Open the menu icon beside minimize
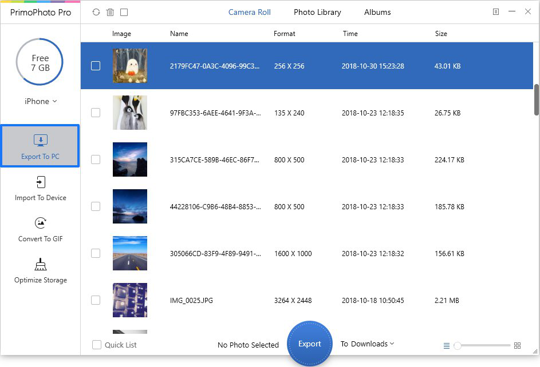Screen dimensions: 540x367 coord(496,11)
